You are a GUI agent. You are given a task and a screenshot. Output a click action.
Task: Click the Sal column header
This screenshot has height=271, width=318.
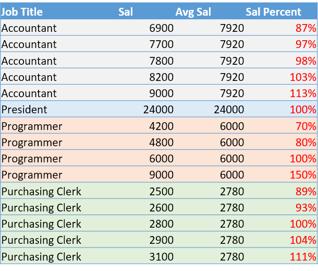125,12
